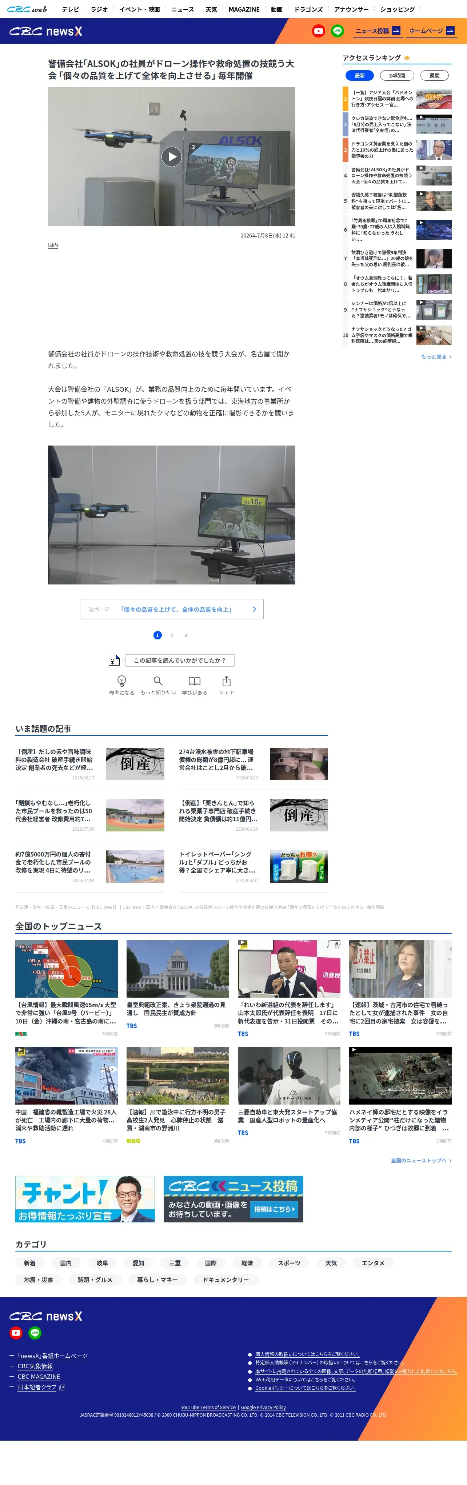Viewport: 467px width, 1485px height.
Task: Open the ドラゴンズ top menu item
Action: (x=308, y=9)
